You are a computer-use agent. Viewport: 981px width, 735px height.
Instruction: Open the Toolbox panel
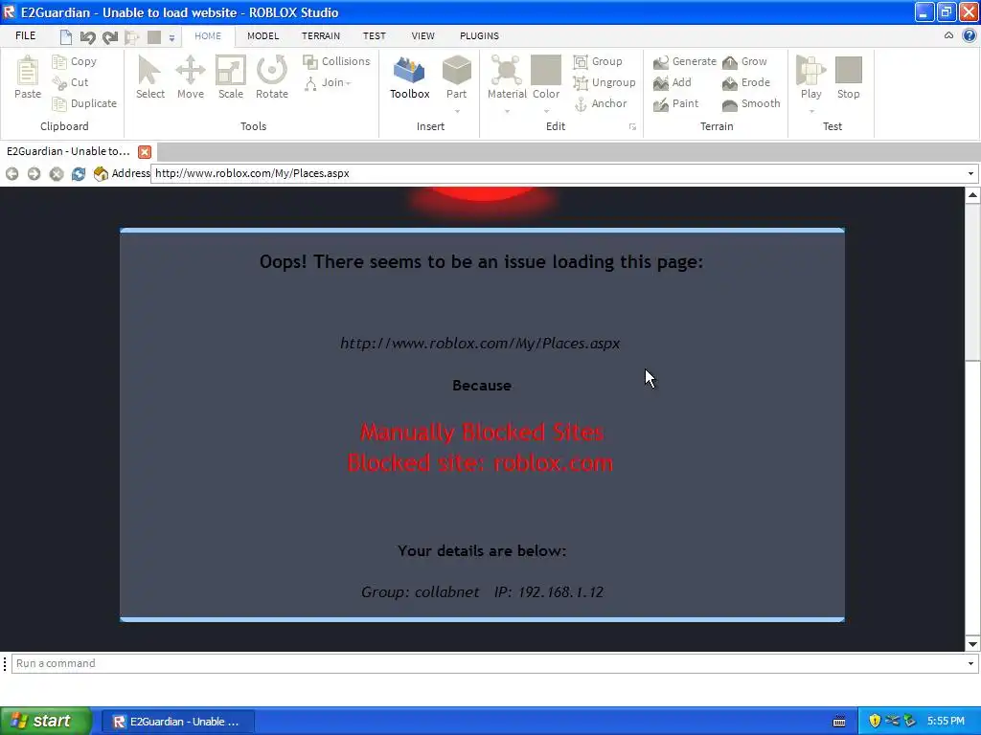pos(410,77)
